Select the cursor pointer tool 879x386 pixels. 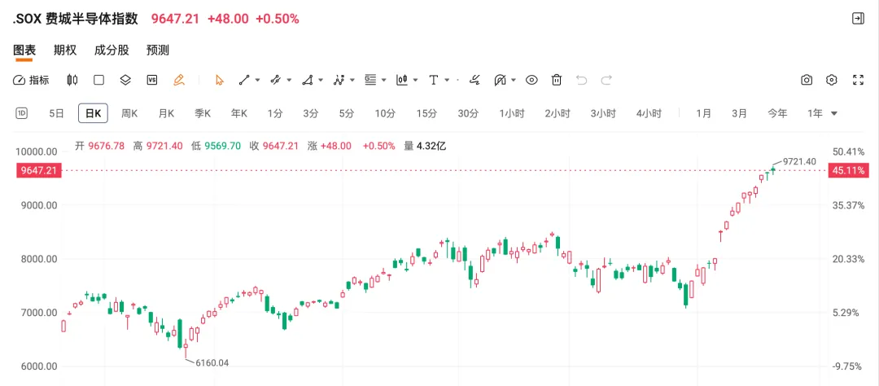[219, 80]
